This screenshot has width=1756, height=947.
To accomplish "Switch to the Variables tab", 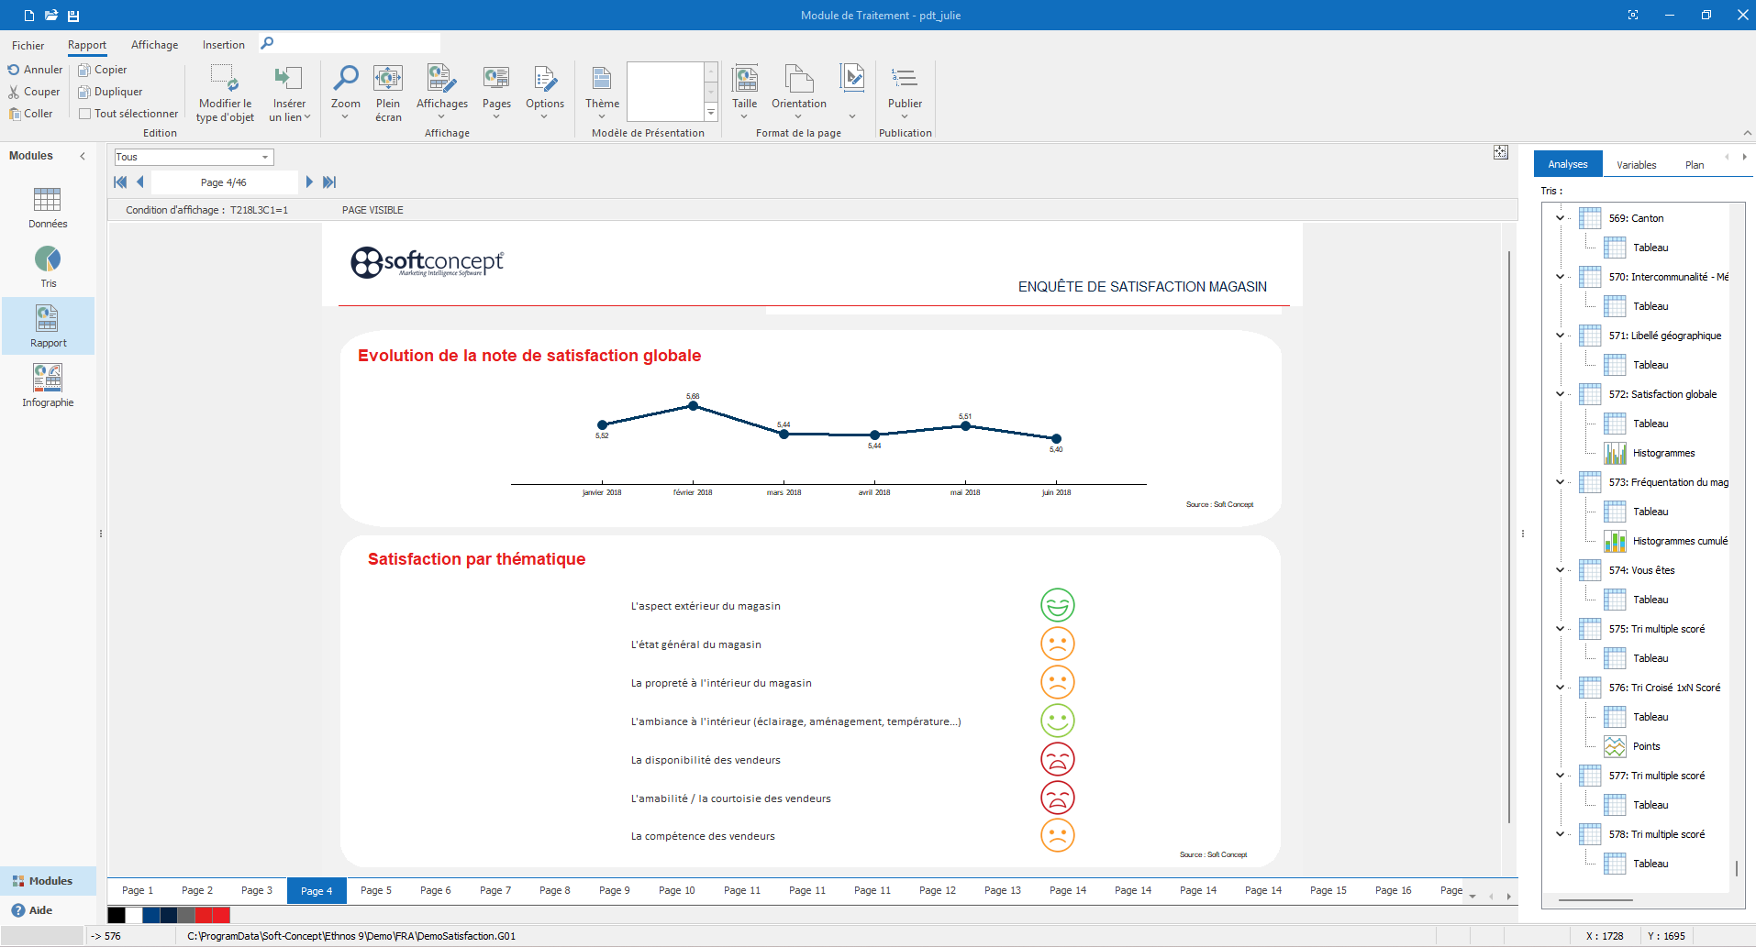I will (1637, 164).
